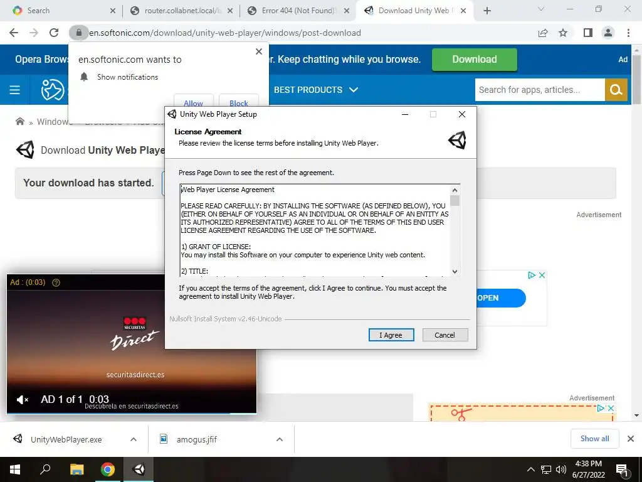642x482 pixels.
Task: Open the taskbar clock showing 4:38 PM
Action: 588,469
